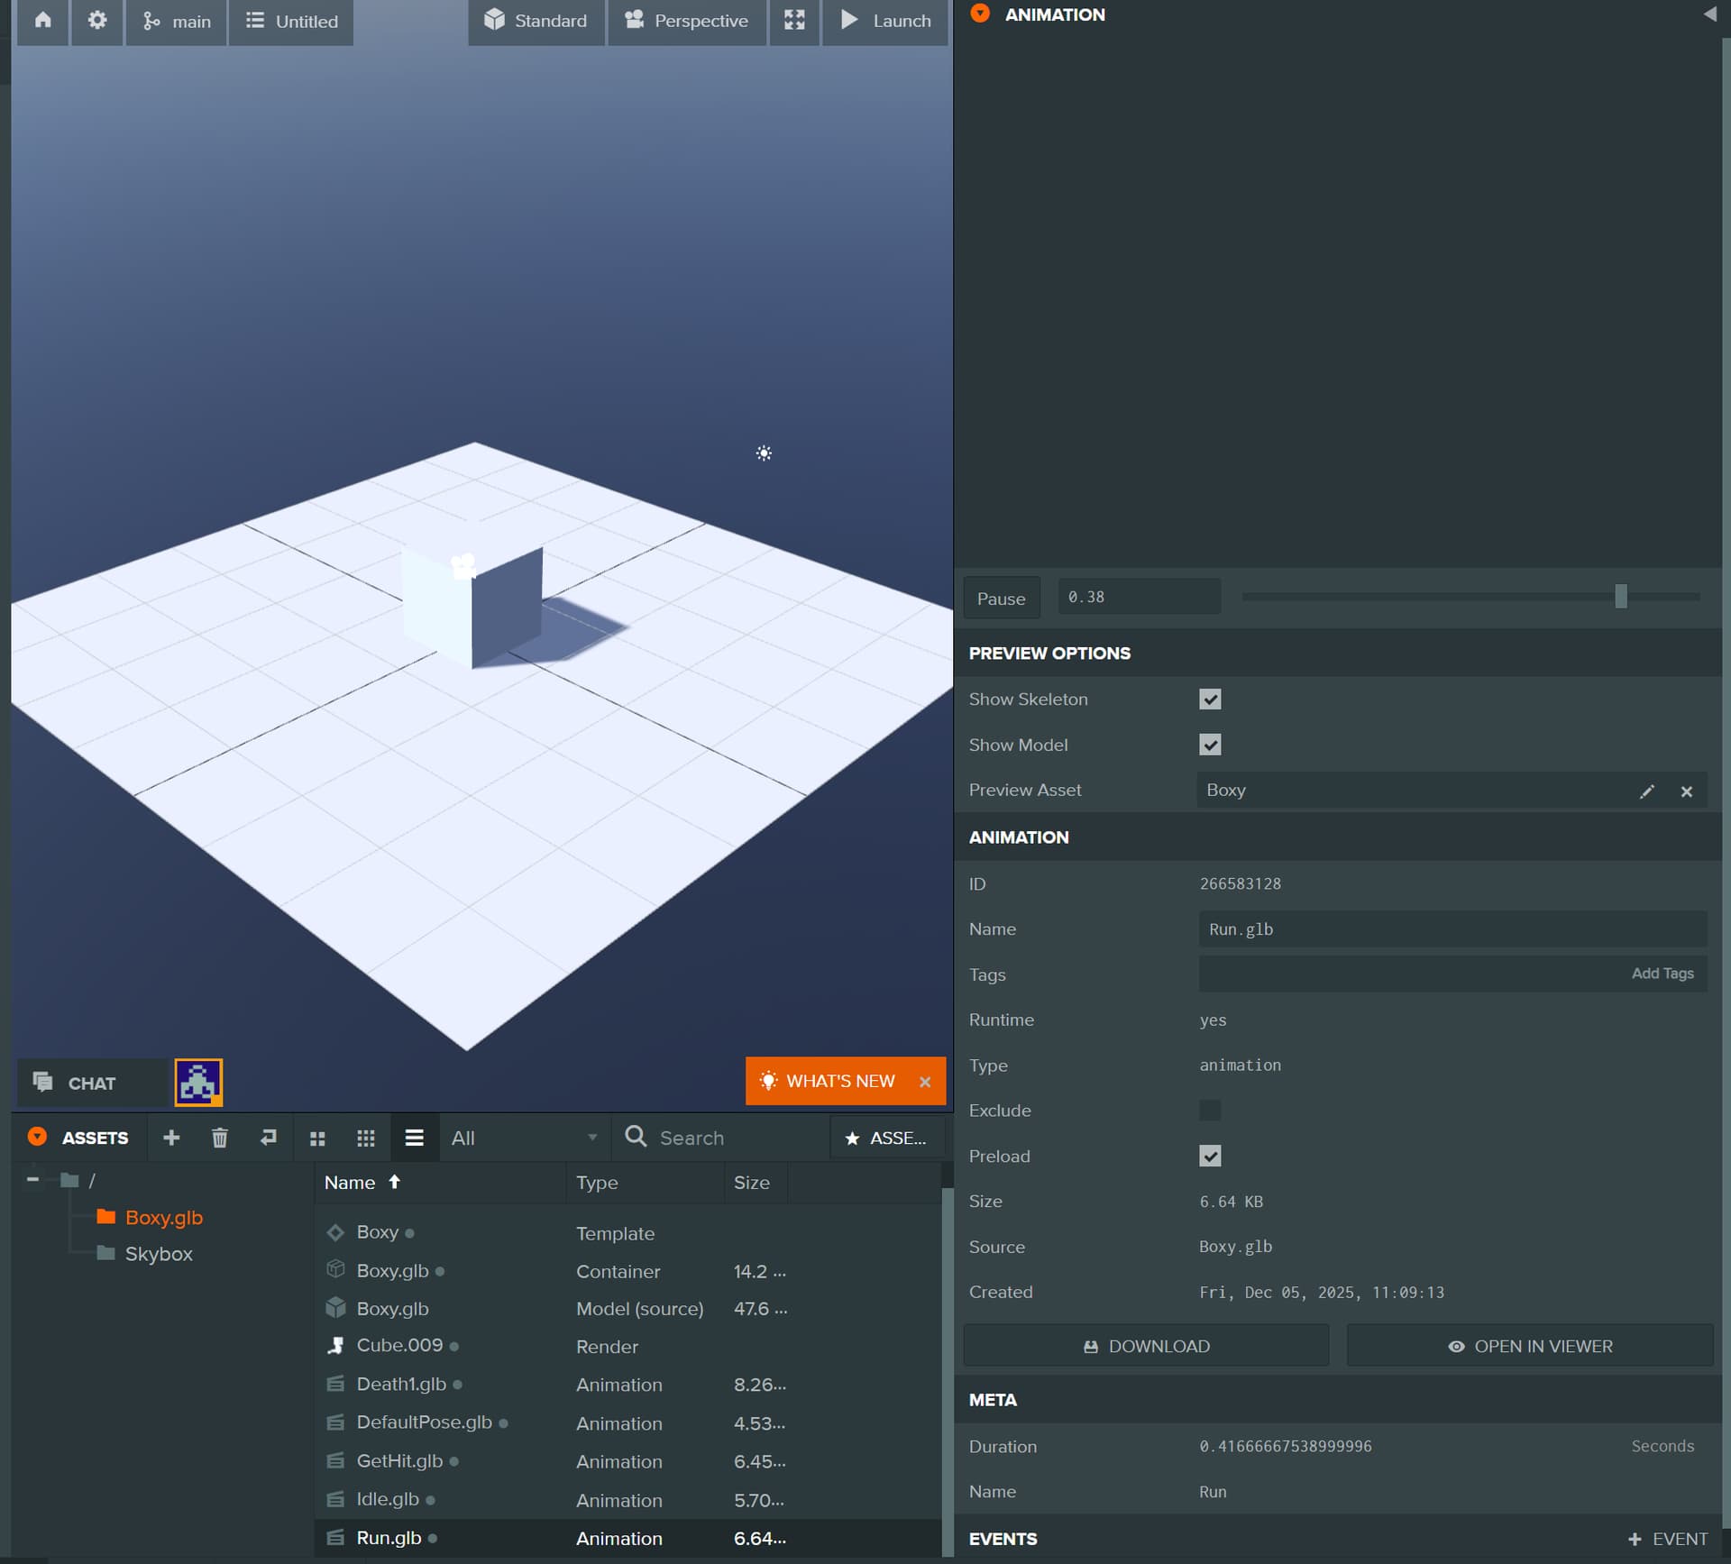The image size is (1731, 1564).
Task: Toggle fullscreen viewport icon
Action: click(793, 21)
